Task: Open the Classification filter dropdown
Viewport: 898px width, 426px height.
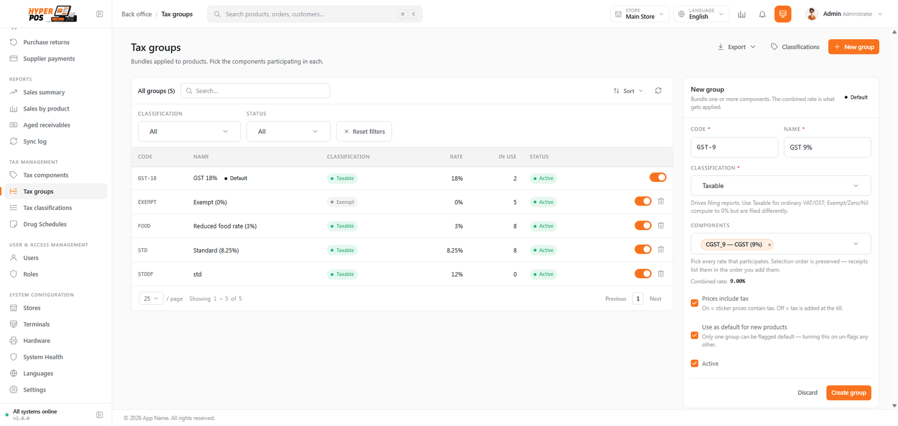Action: [189, 131]
